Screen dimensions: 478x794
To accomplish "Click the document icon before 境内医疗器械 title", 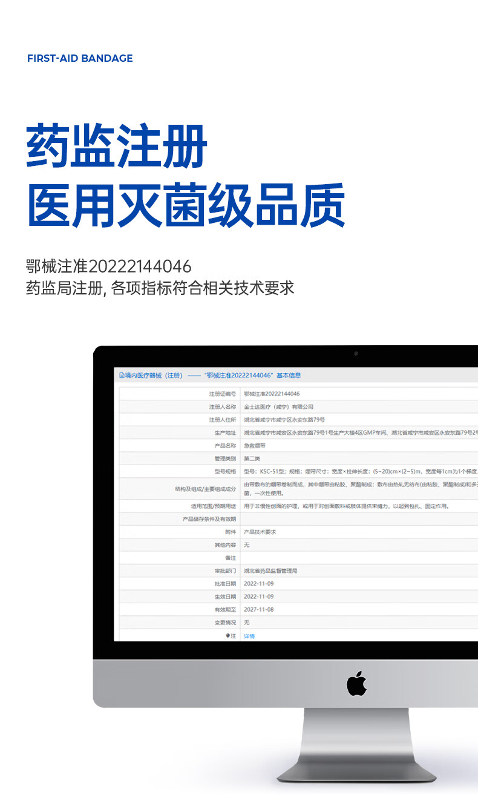I will pos(122,375).
